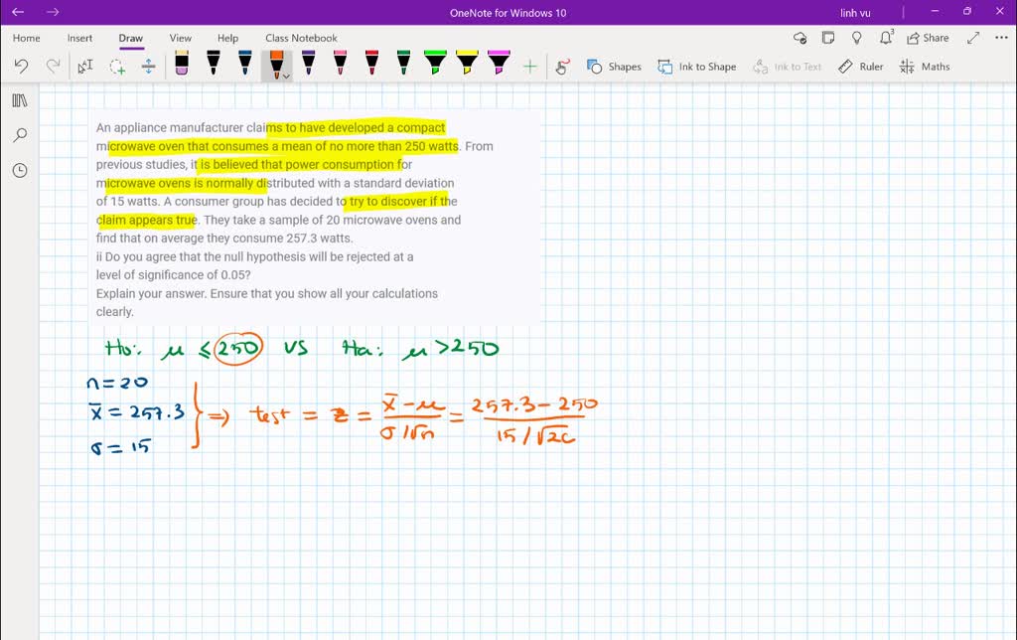The width and height of the screenshot is (1017, 640).
Task: Show notebooks navigation pane icon
Action: 20,100
